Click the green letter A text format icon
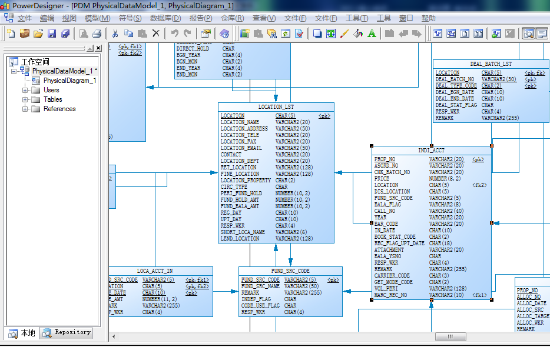This screenshot has width=550, height=347. point(372,34)
